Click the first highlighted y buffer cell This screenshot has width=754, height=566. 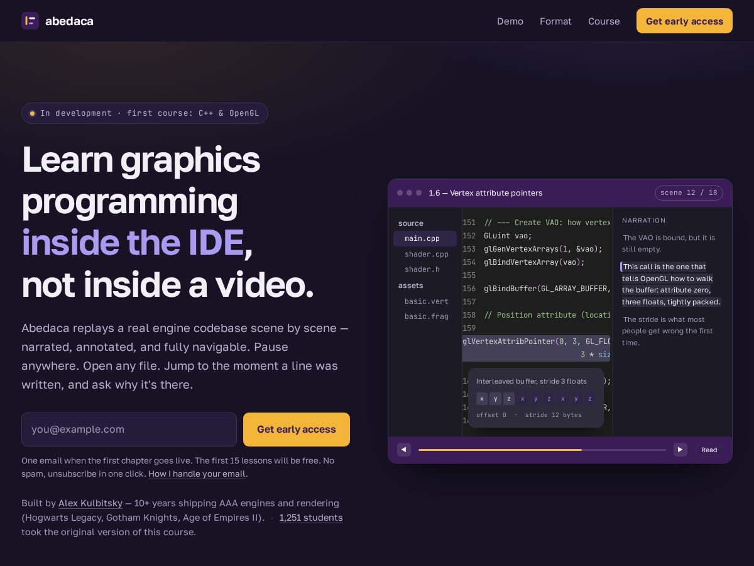[495, 399]
